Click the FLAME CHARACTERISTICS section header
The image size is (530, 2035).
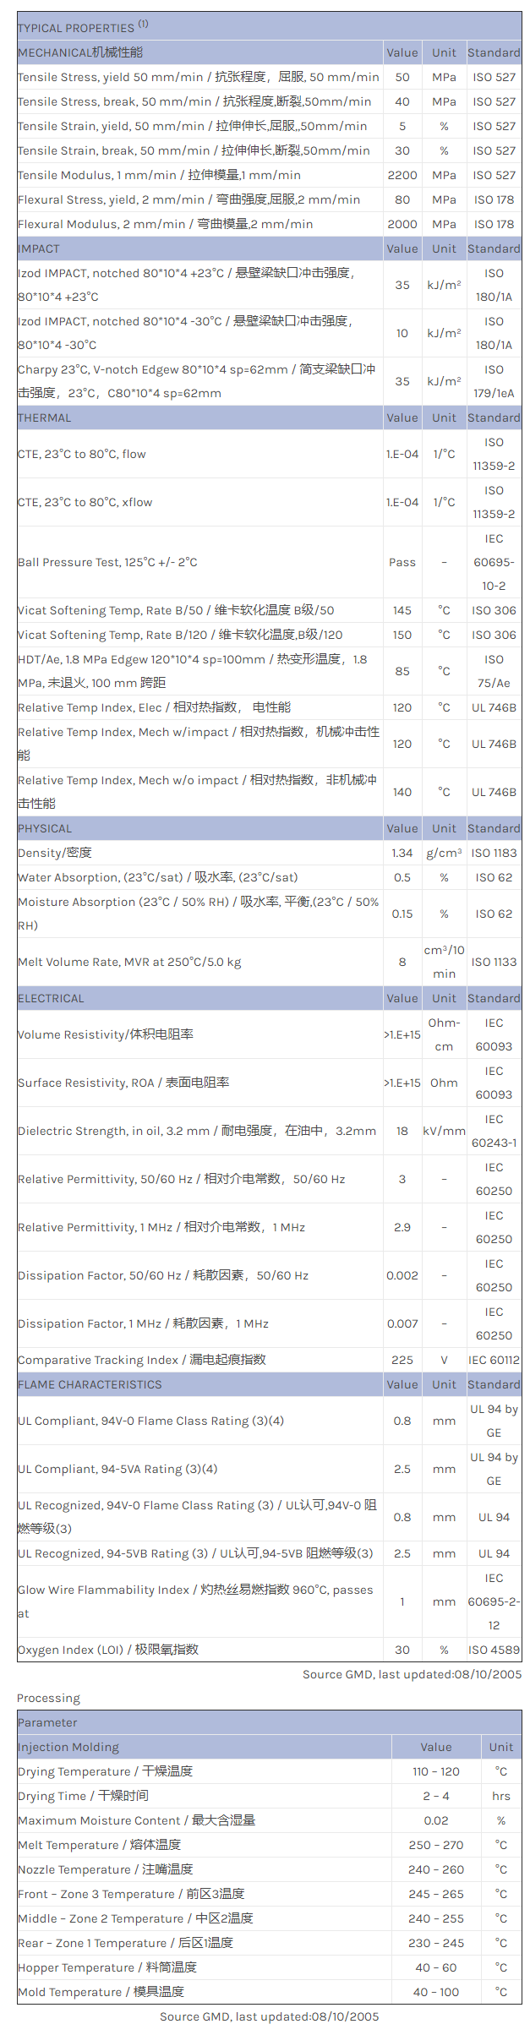(x=90, y=1384)
